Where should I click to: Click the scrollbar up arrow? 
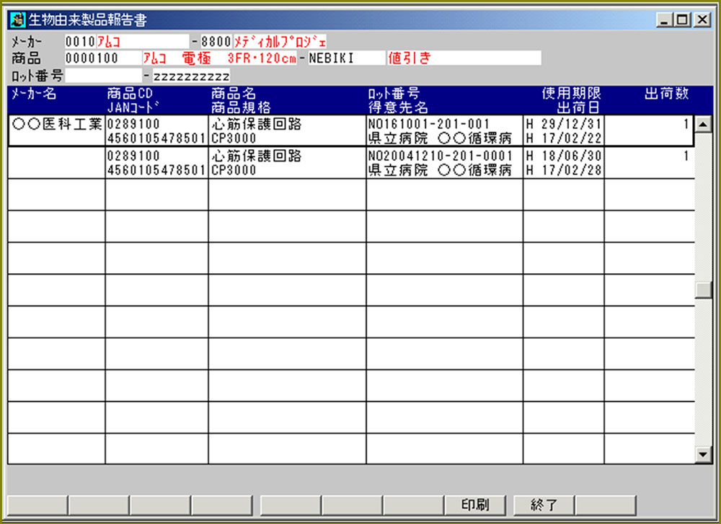coord(702,125)
